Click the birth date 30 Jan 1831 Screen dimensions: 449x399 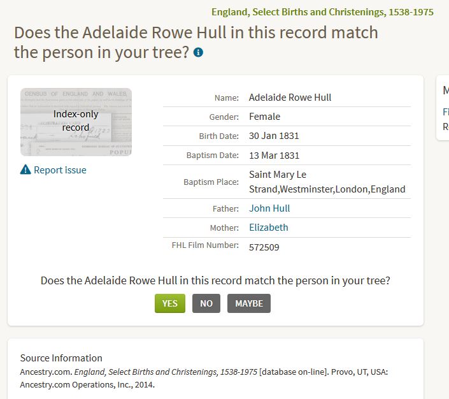click(274, 136)
